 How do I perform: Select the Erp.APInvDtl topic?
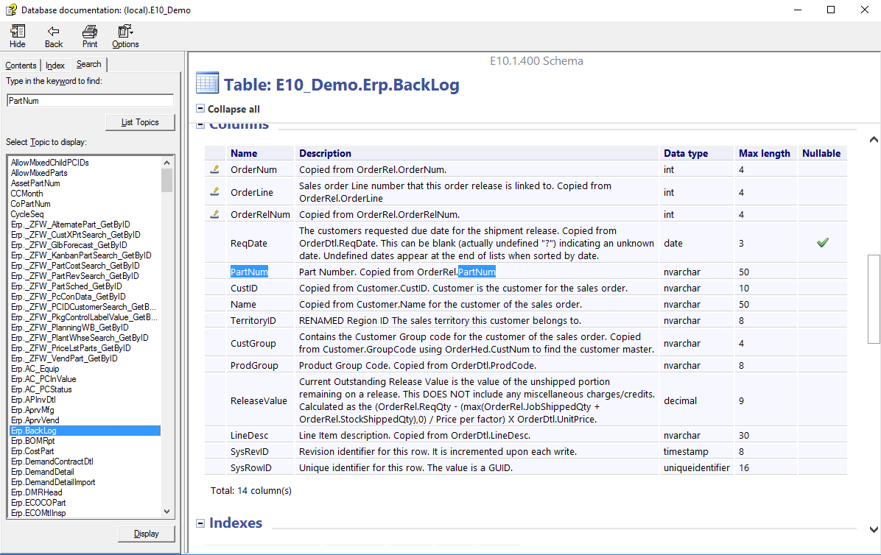pos(33,400)
